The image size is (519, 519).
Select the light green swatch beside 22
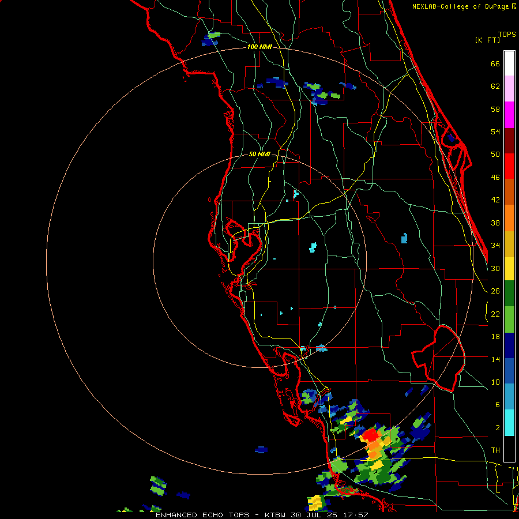509,319
